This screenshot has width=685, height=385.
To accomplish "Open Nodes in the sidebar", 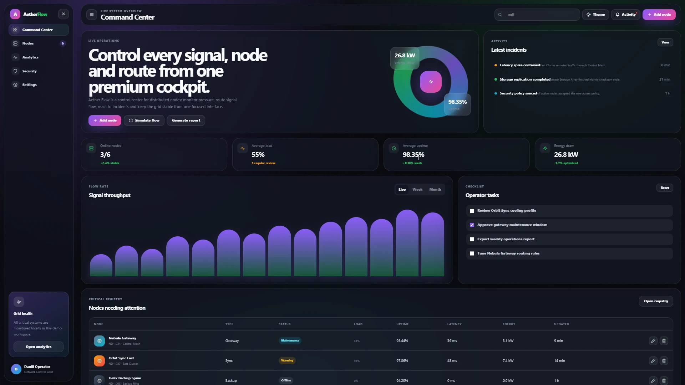I will 39,43.
